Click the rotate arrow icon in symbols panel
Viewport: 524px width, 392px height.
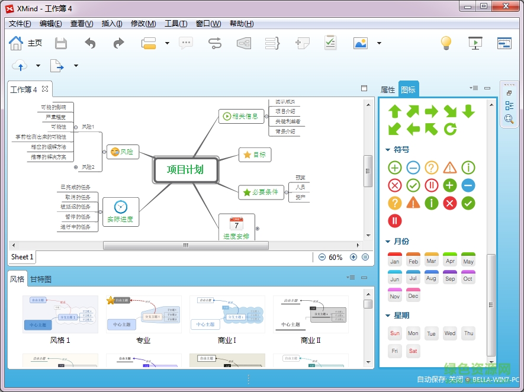pyautogui.click(x=449, y=128)
